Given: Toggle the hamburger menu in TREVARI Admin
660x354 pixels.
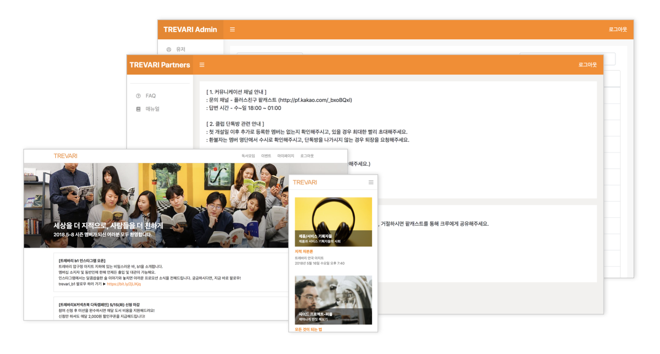Looking at the screenshot, I should click(232, 29).
